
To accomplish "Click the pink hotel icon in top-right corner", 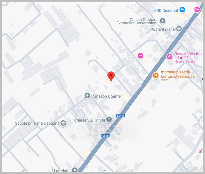I will pyautogui.click(x=197, y=10).
